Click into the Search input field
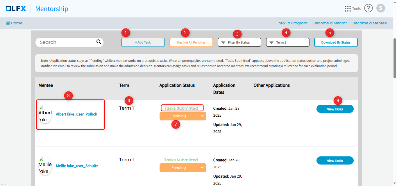Viewport: 397px width, 186px height. tap(65, 42)
